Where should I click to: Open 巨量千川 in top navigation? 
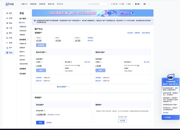[24, 4]
